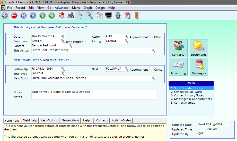
Task: Open the Accounting book button
Action: click(178, 67)
